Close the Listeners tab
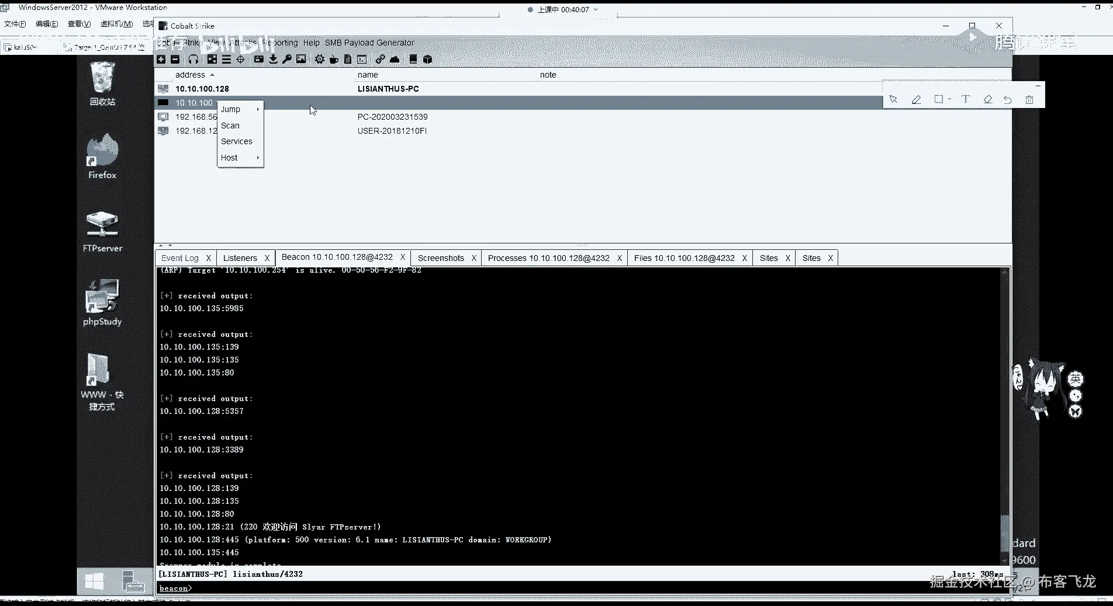 pyautogui.click(x=267, y=258)
